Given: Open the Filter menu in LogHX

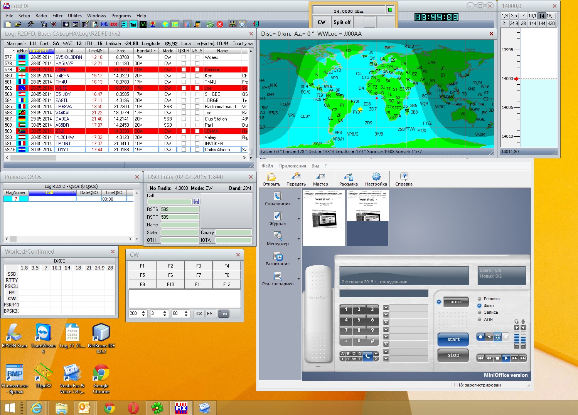Looking at the screenshot, I should click(57, 16).
